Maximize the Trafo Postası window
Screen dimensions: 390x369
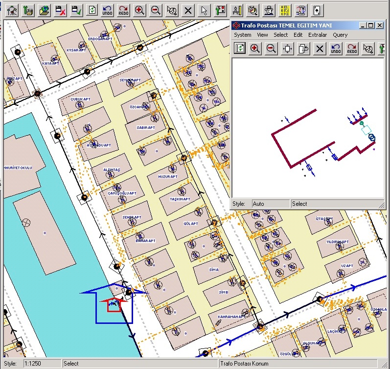371,25
